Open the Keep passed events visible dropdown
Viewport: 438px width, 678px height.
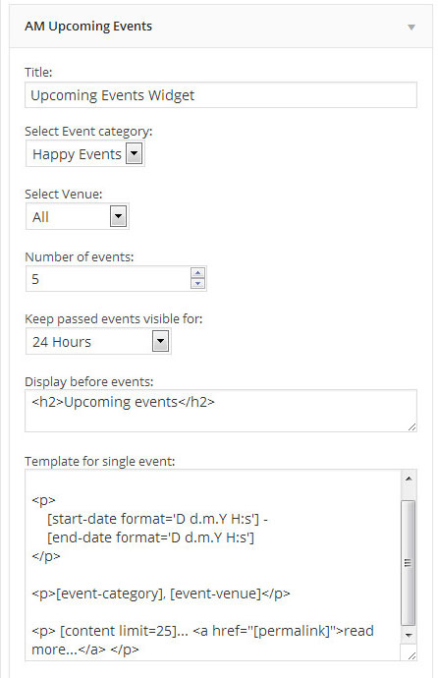pyautogui.click(x=98, y=342)
